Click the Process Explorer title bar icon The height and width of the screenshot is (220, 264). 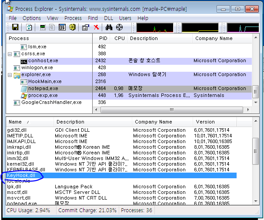[10, 9]
